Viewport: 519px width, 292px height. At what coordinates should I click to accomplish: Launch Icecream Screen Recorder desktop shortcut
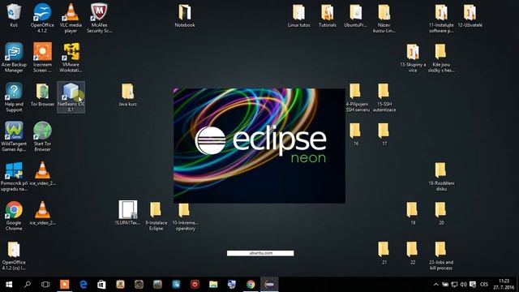coord(42,58)
